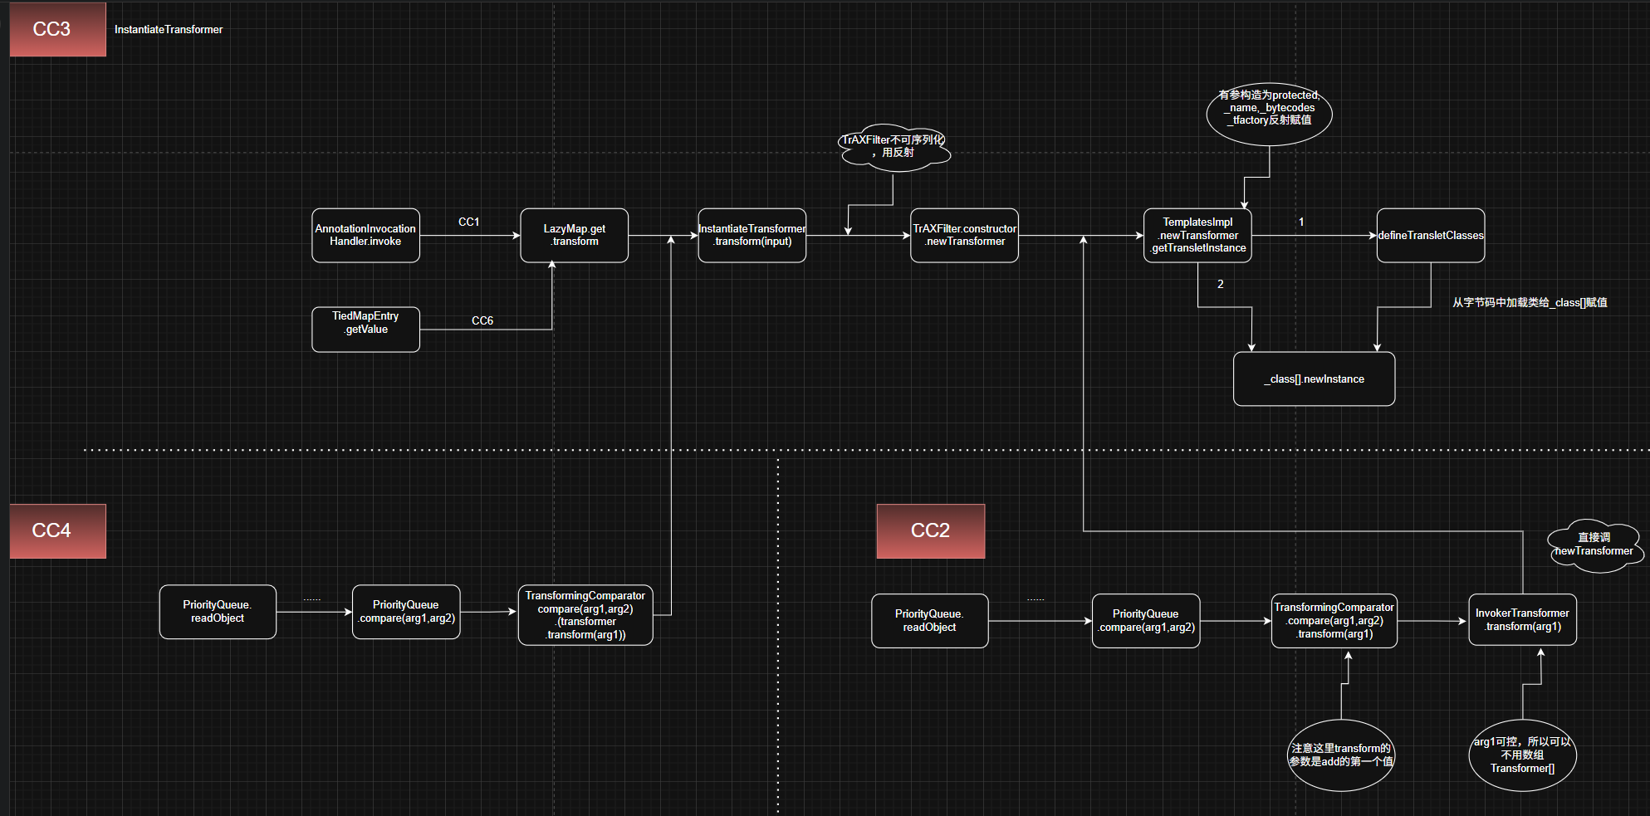1650x816 pixels.
Task: Select the LazyMap.get transform node
Action: click(x=574, y=235)
